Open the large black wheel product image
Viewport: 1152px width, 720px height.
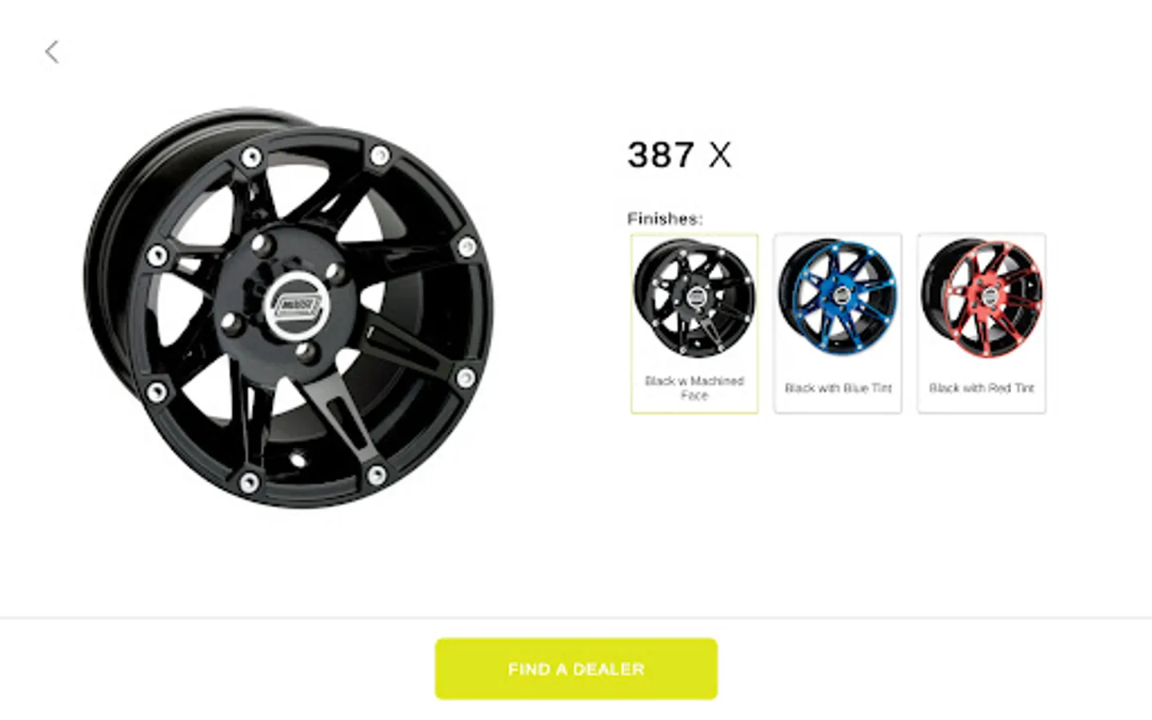coord(288,308)
